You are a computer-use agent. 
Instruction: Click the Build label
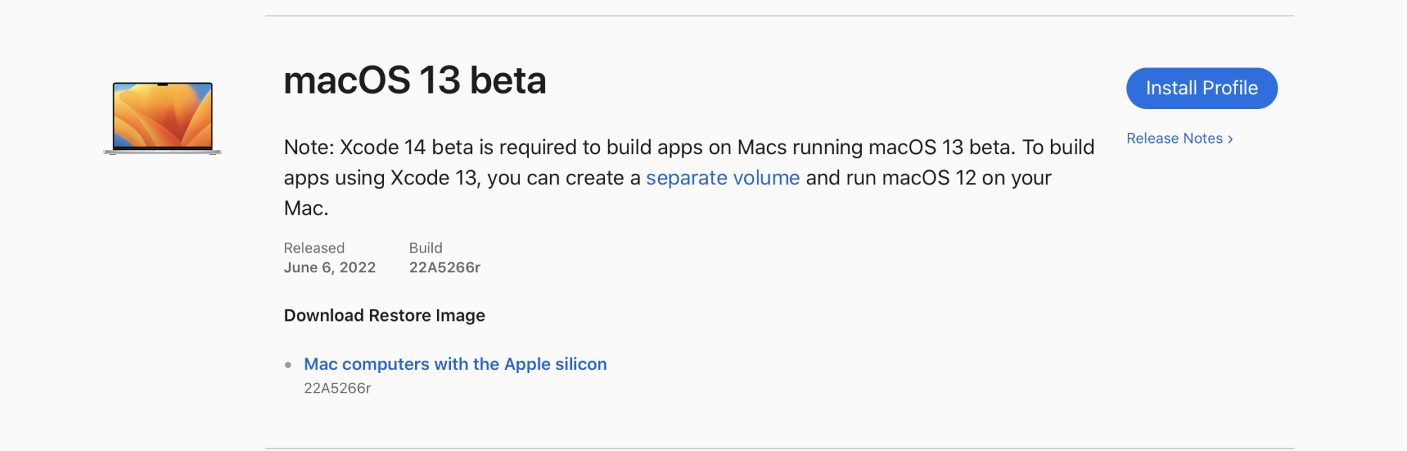(426, 248)
